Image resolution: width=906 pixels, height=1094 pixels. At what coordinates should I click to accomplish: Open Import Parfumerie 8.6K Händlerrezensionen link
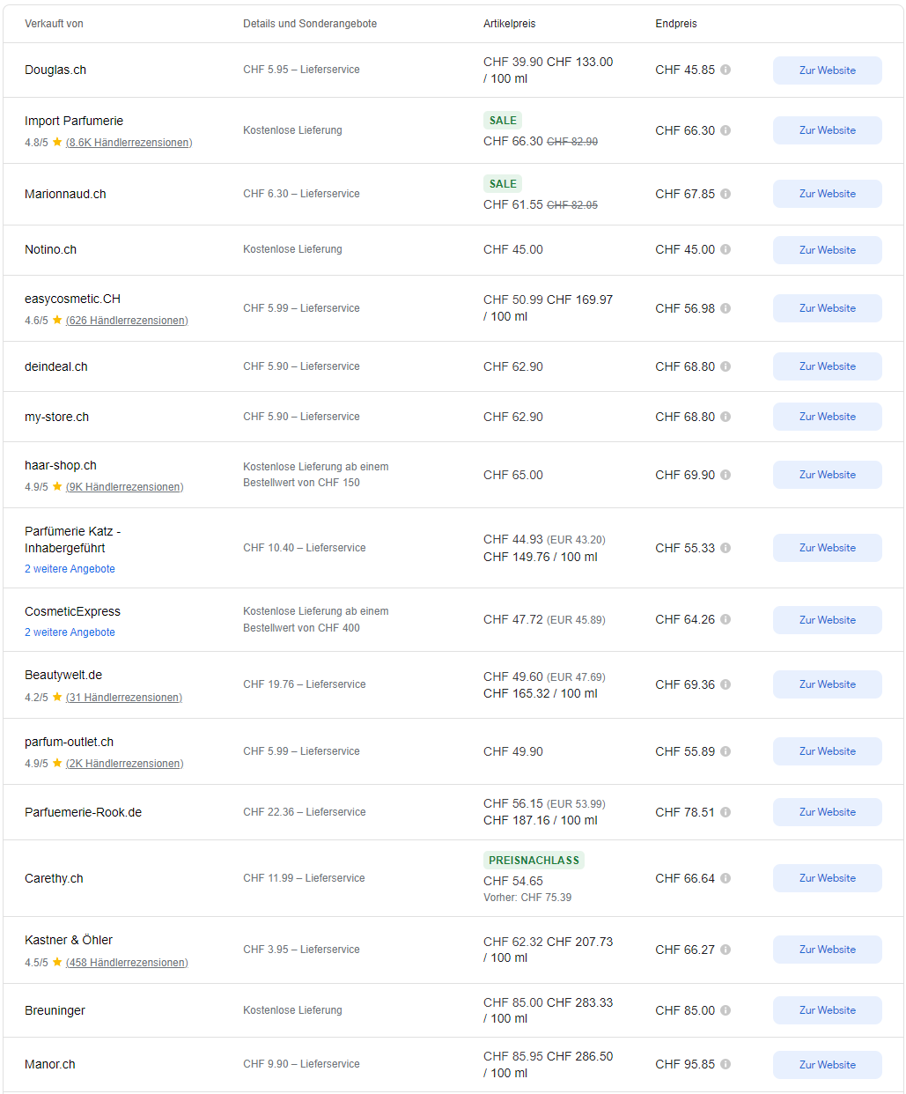click(x=129, y=143)
